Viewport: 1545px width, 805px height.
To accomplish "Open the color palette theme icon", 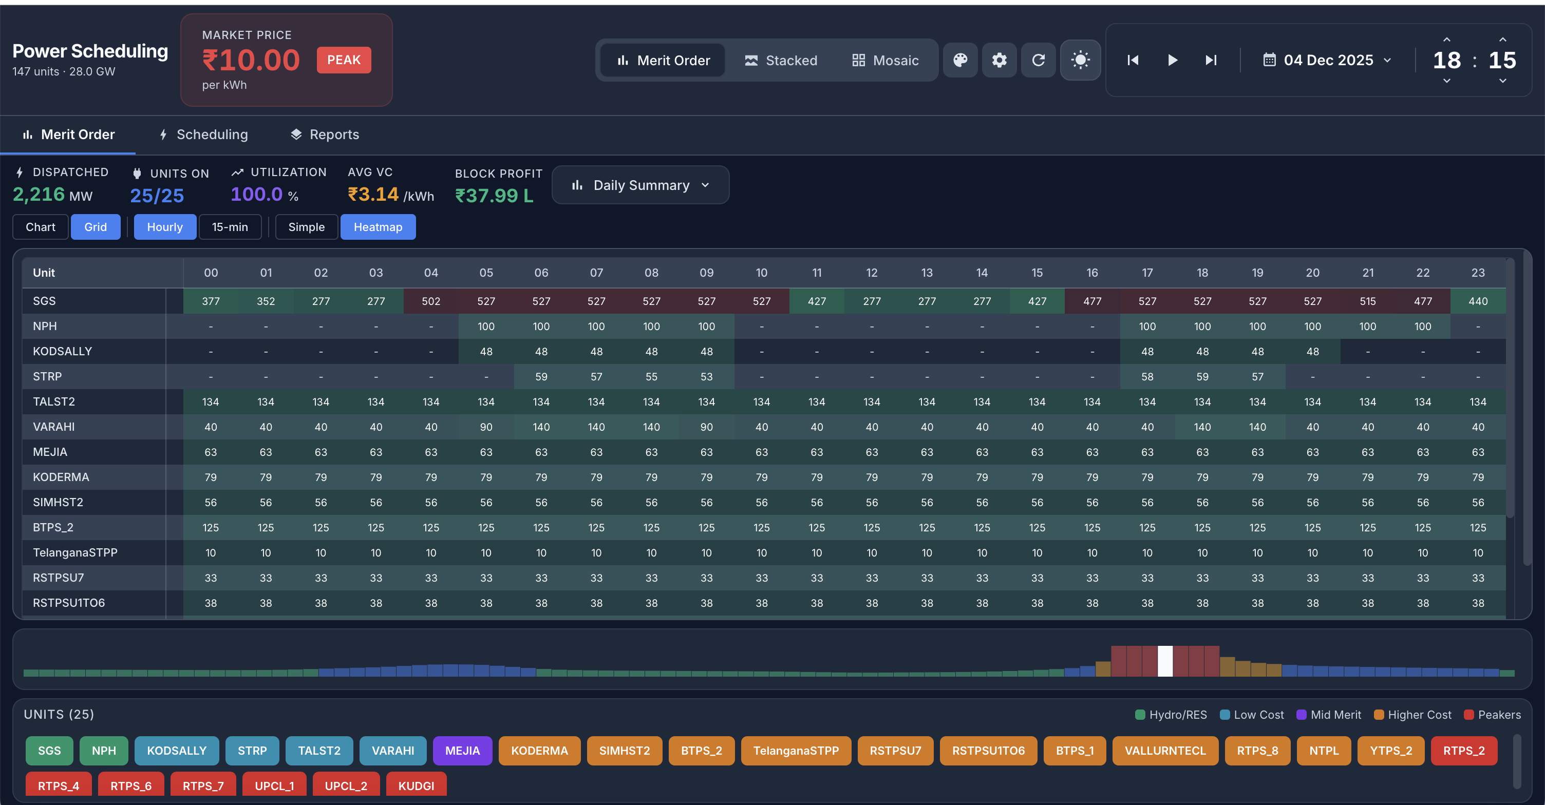I will pos(960,60).
